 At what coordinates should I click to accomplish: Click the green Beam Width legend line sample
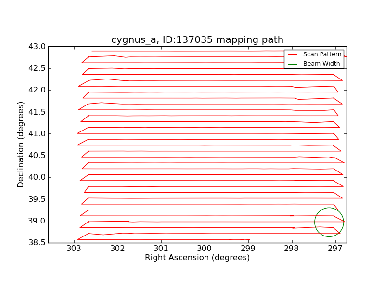click(293, 64)
